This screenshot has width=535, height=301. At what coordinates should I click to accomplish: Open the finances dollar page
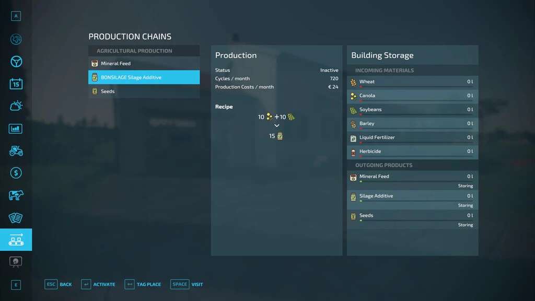[x=16, y=173]
